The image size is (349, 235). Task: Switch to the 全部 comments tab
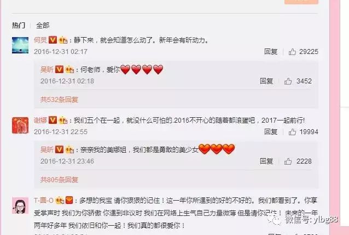pyautogui.click(x=43, y=25)
